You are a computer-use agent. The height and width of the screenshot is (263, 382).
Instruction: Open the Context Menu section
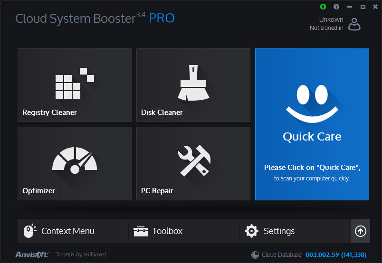point(73,231)
